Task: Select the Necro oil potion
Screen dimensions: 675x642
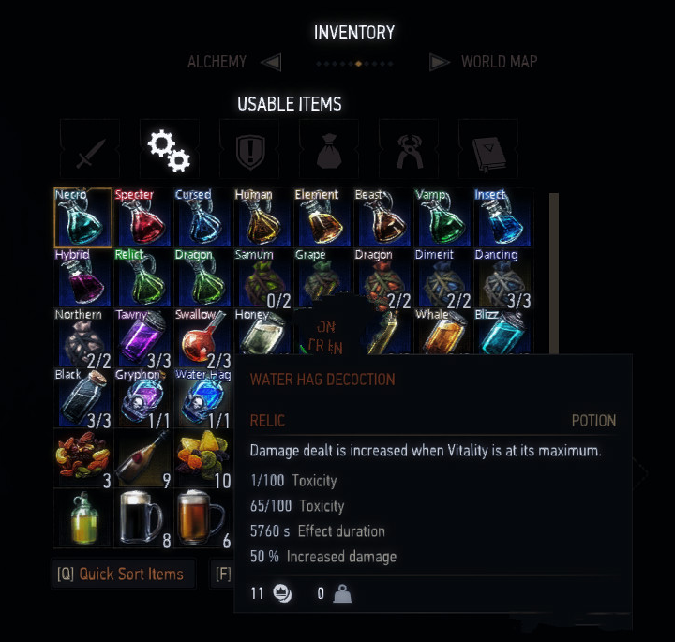Action: [x=83, y=217]
